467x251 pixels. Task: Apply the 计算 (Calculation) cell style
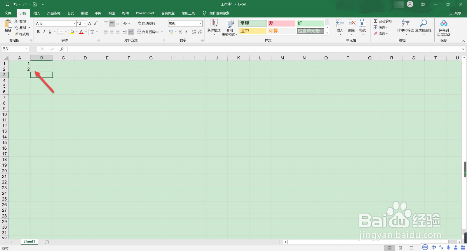tap(282, 31)
